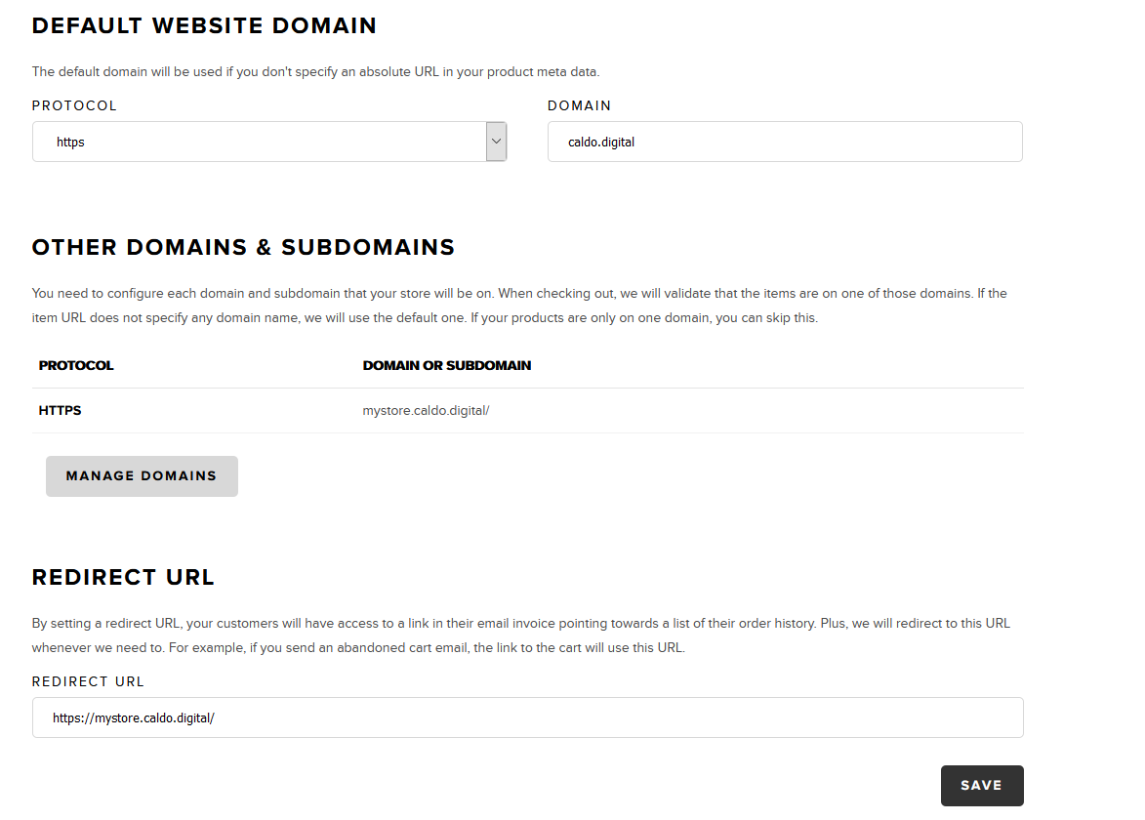Expand the Protocol dropdown arrow
The image size is (1145, 820).
coord(496,142)
